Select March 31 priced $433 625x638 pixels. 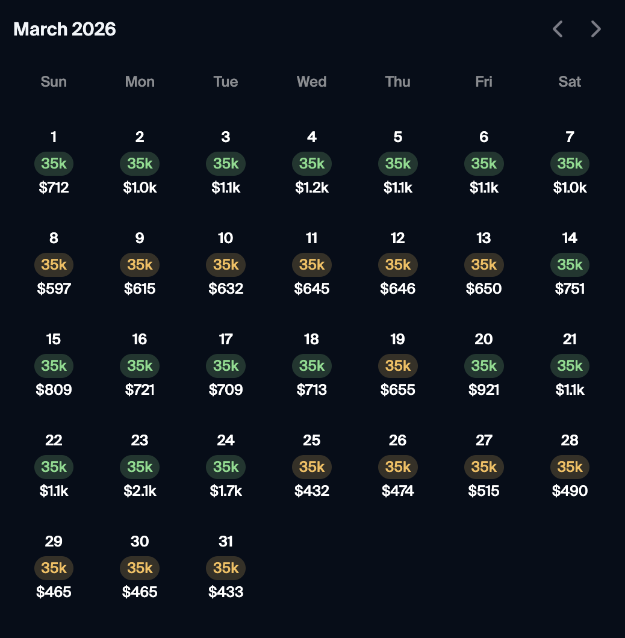(226, 567)
